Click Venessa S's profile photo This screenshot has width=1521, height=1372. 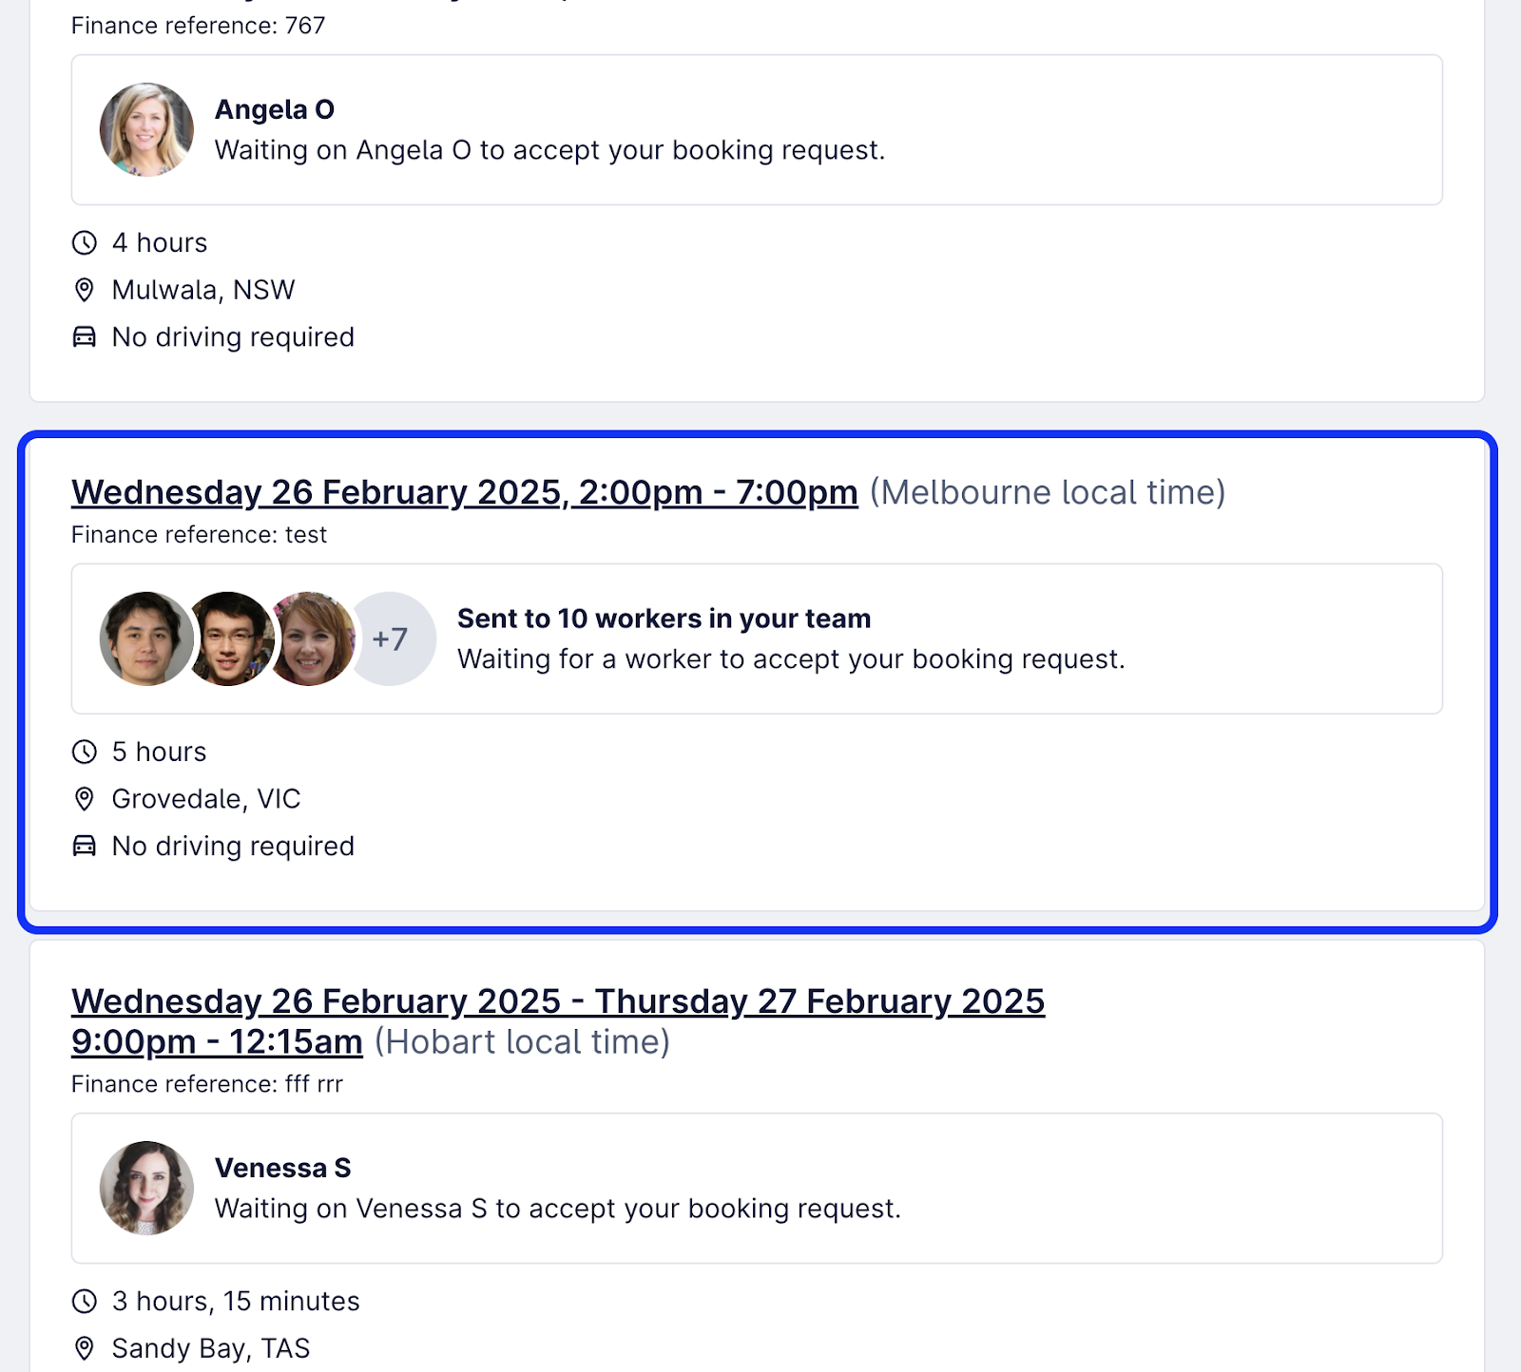146,1188
